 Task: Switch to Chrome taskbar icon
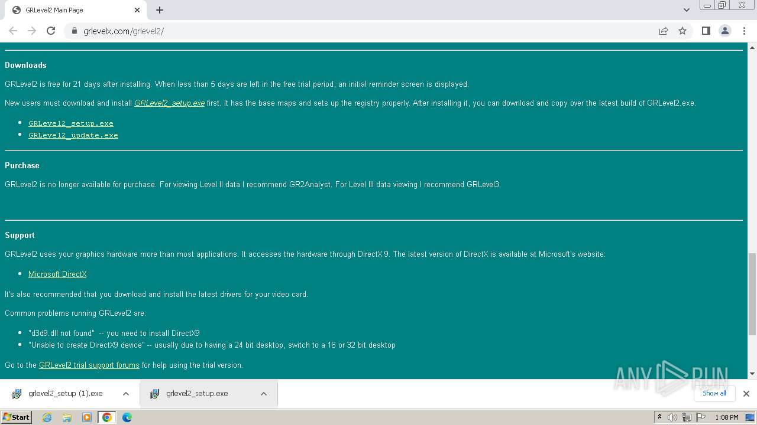pyautogui.click(x=107, y=417)
